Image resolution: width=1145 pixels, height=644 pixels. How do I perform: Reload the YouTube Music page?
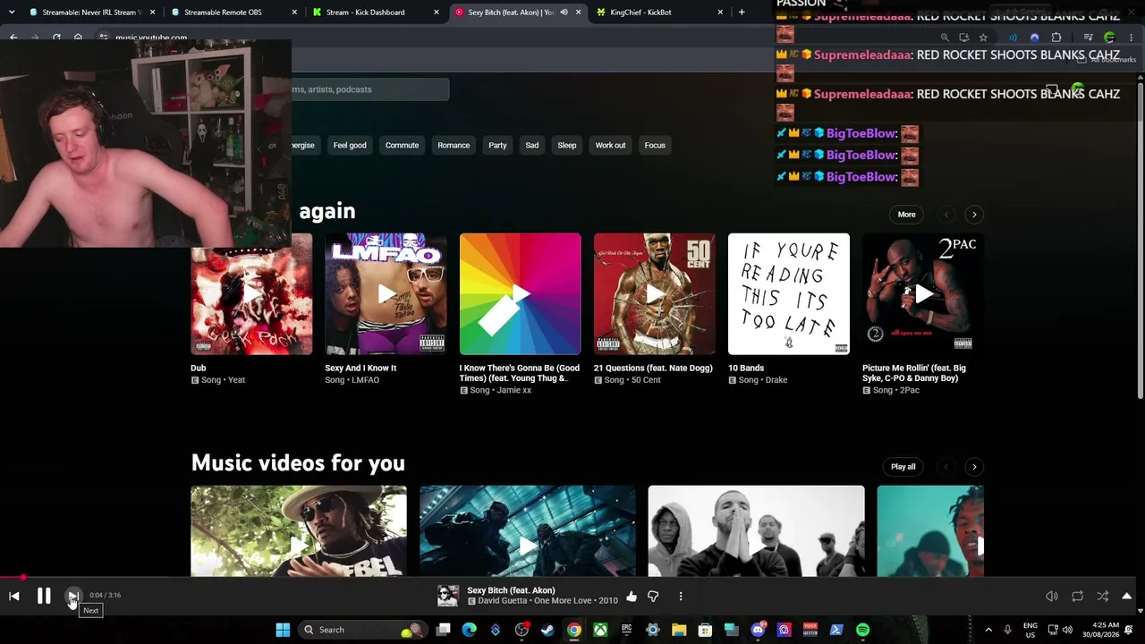pos(56,38)
